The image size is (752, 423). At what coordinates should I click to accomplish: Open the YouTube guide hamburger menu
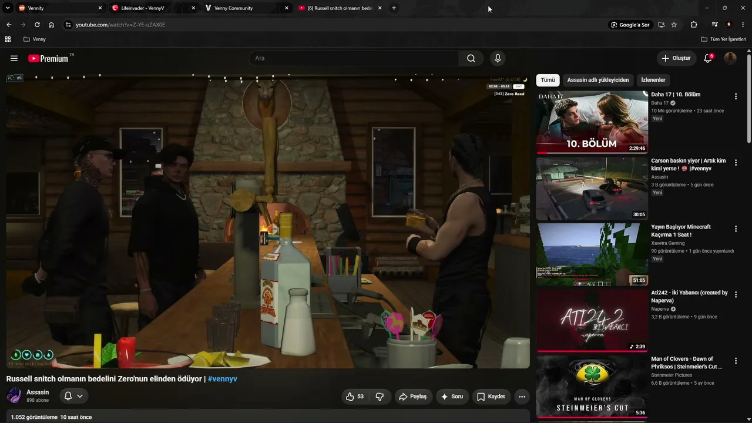(14, 58)
